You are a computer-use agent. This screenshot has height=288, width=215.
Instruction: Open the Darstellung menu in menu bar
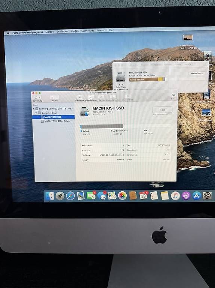87,31
